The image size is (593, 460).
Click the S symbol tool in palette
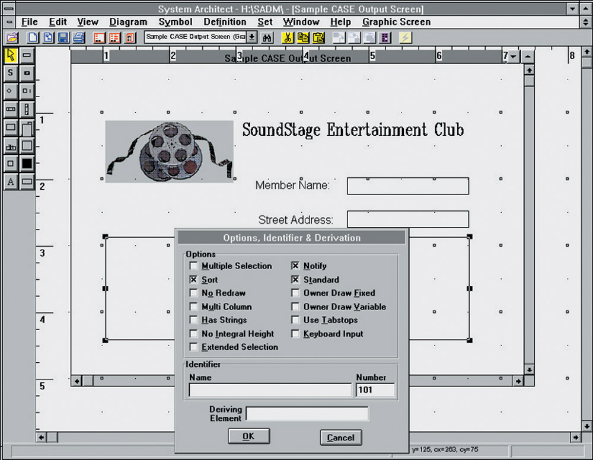coord(11,73)
